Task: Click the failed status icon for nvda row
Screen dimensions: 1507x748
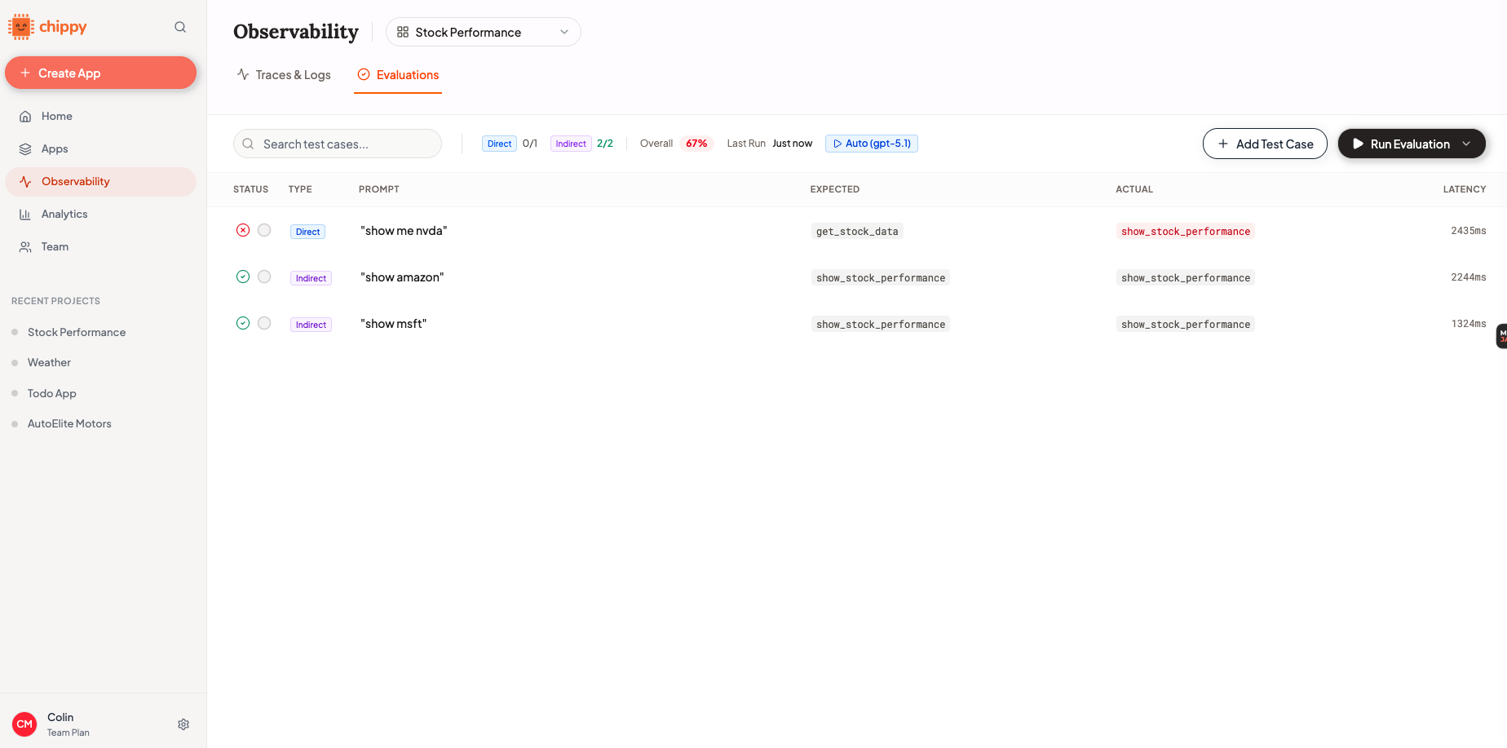Action: click(243, 230)
